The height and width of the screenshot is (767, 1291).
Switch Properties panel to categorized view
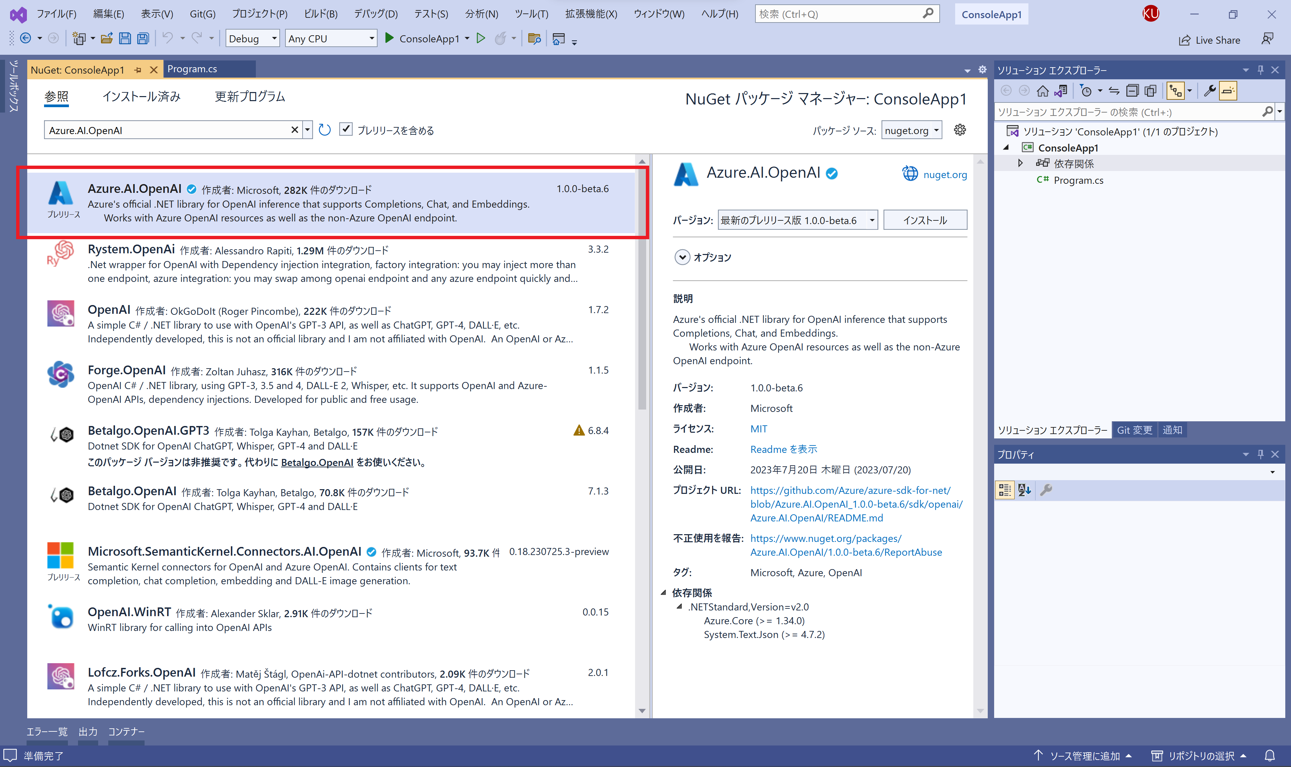1005,490
